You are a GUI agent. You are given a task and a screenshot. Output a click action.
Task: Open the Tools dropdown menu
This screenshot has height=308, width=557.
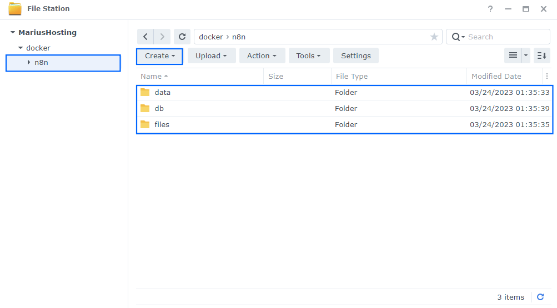(x=309, y=55)
